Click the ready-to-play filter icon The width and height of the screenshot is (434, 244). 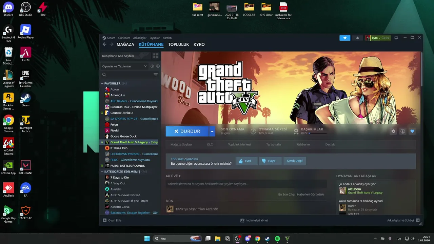pos(158,66)
